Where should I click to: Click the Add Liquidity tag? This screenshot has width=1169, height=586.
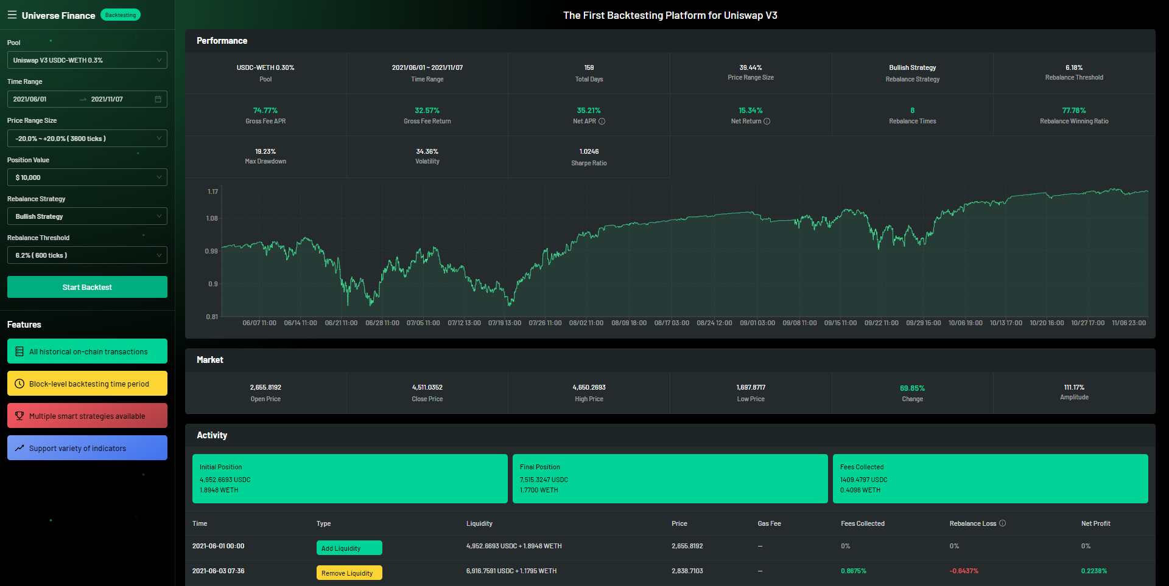coord(349,548)
